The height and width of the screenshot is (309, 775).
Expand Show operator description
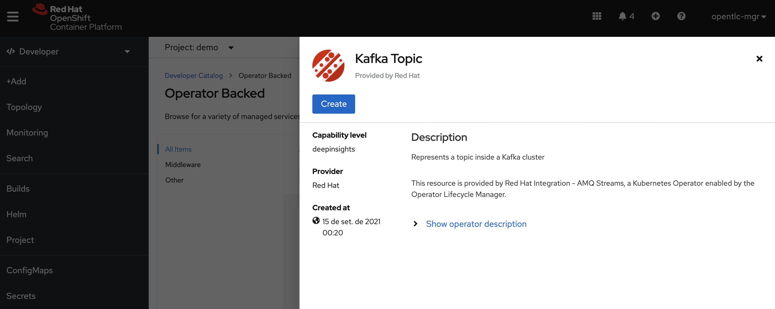pyautogui.click(x=416, y=224)
